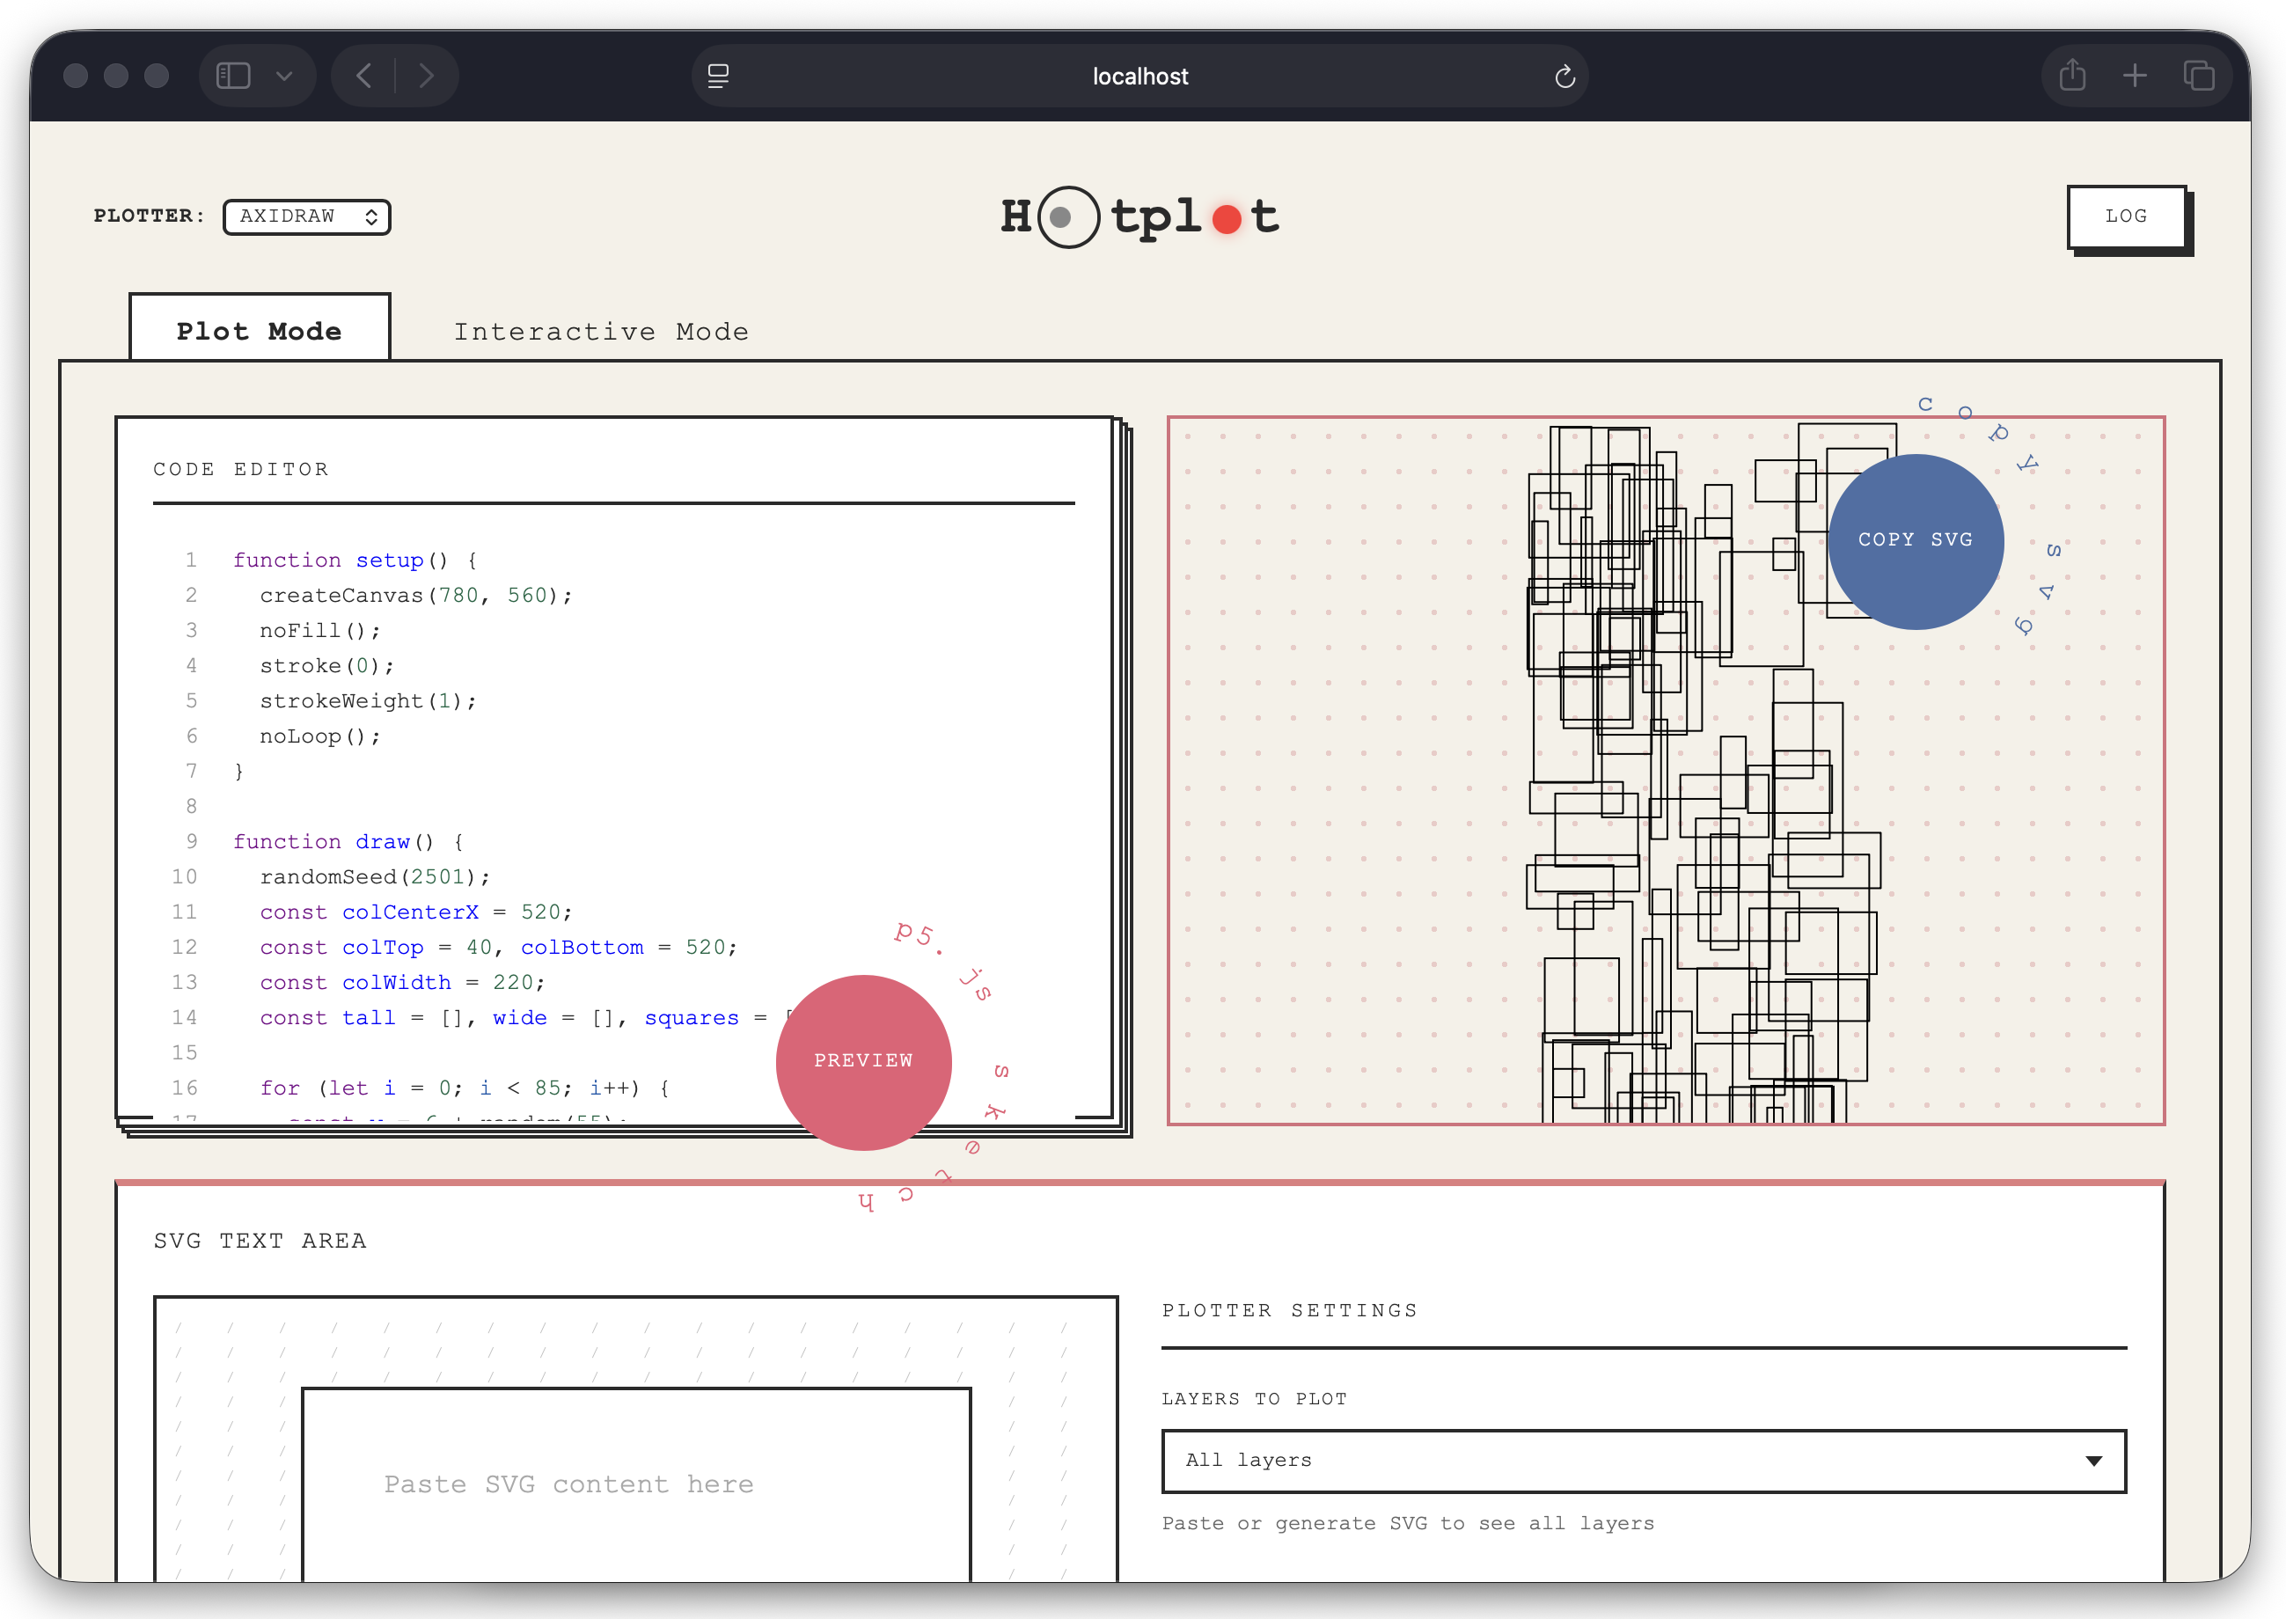Viewport: 2286px width, 1619px height.
Task: Click the Share icon in toolbar
Action: click(2071, 76)
